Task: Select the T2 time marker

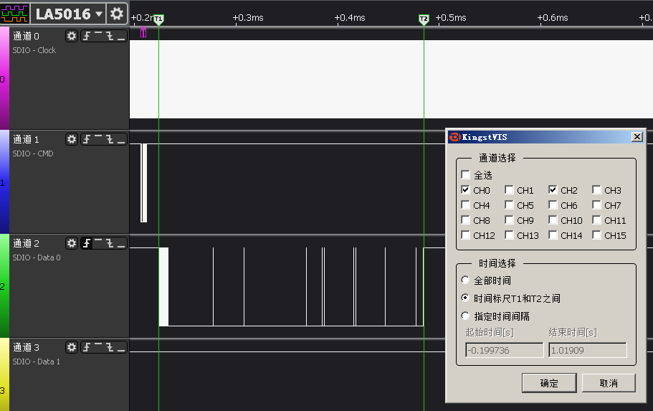Action: coord(424,19)
